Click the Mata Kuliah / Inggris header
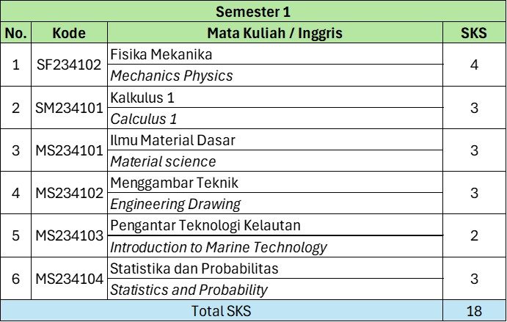The image size is (507, 322). tap(275, 33)
